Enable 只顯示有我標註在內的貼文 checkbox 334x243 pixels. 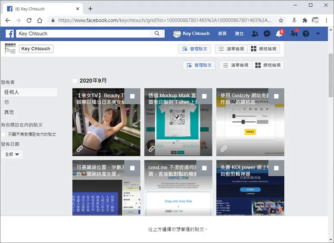(3, 134)
